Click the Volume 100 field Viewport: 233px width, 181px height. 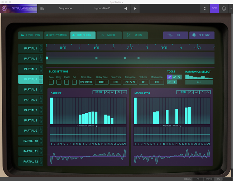tap(143, 82)
